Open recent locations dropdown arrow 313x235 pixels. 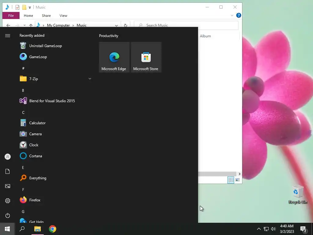point(24,25)
